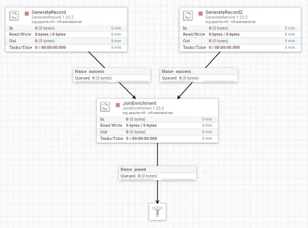Click the GenerateRecord processor icon
308x228 pixels.
[14, 15]
